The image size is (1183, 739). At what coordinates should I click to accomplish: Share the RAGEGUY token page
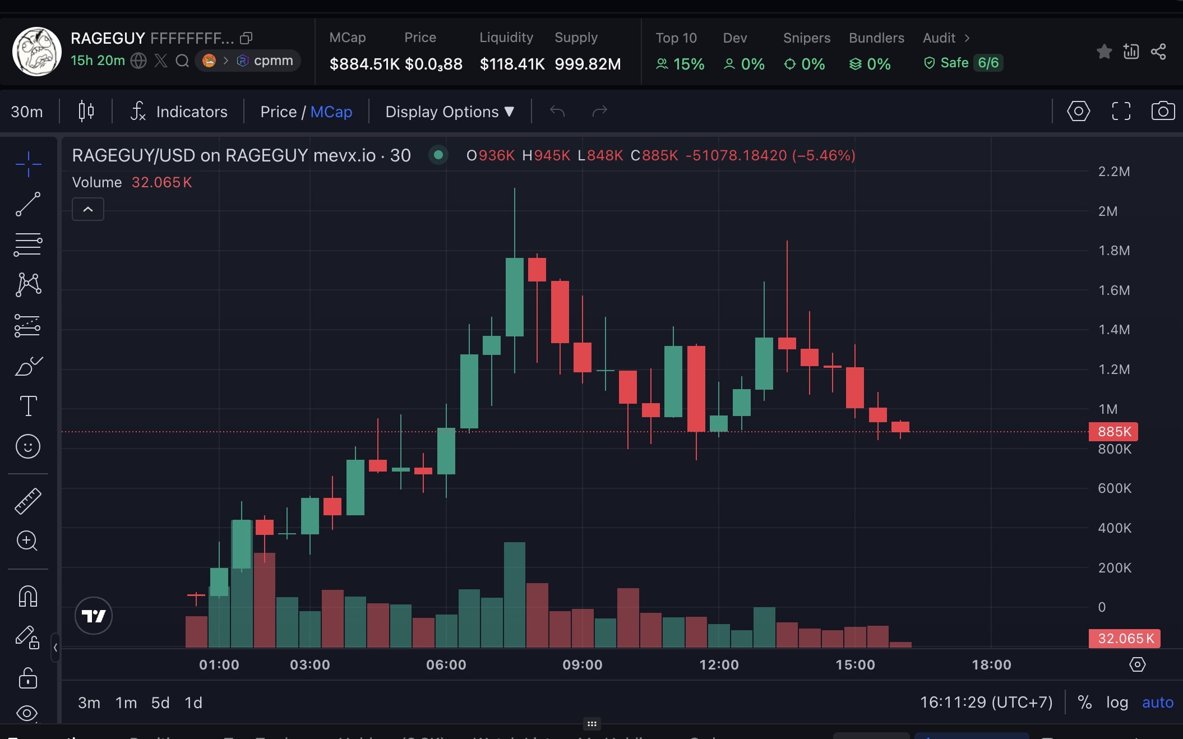coord(1158,52)
